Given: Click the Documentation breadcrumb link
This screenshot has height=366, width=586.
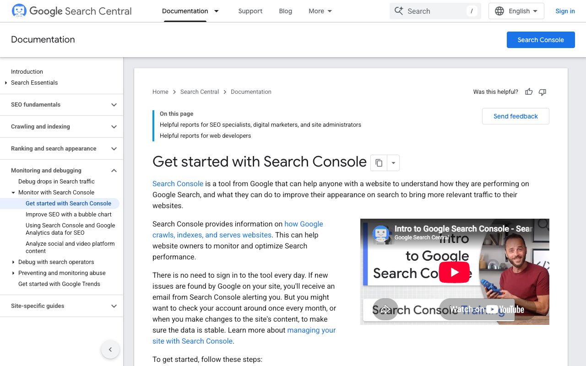Looking at the screenshot, I should point(251,92).
